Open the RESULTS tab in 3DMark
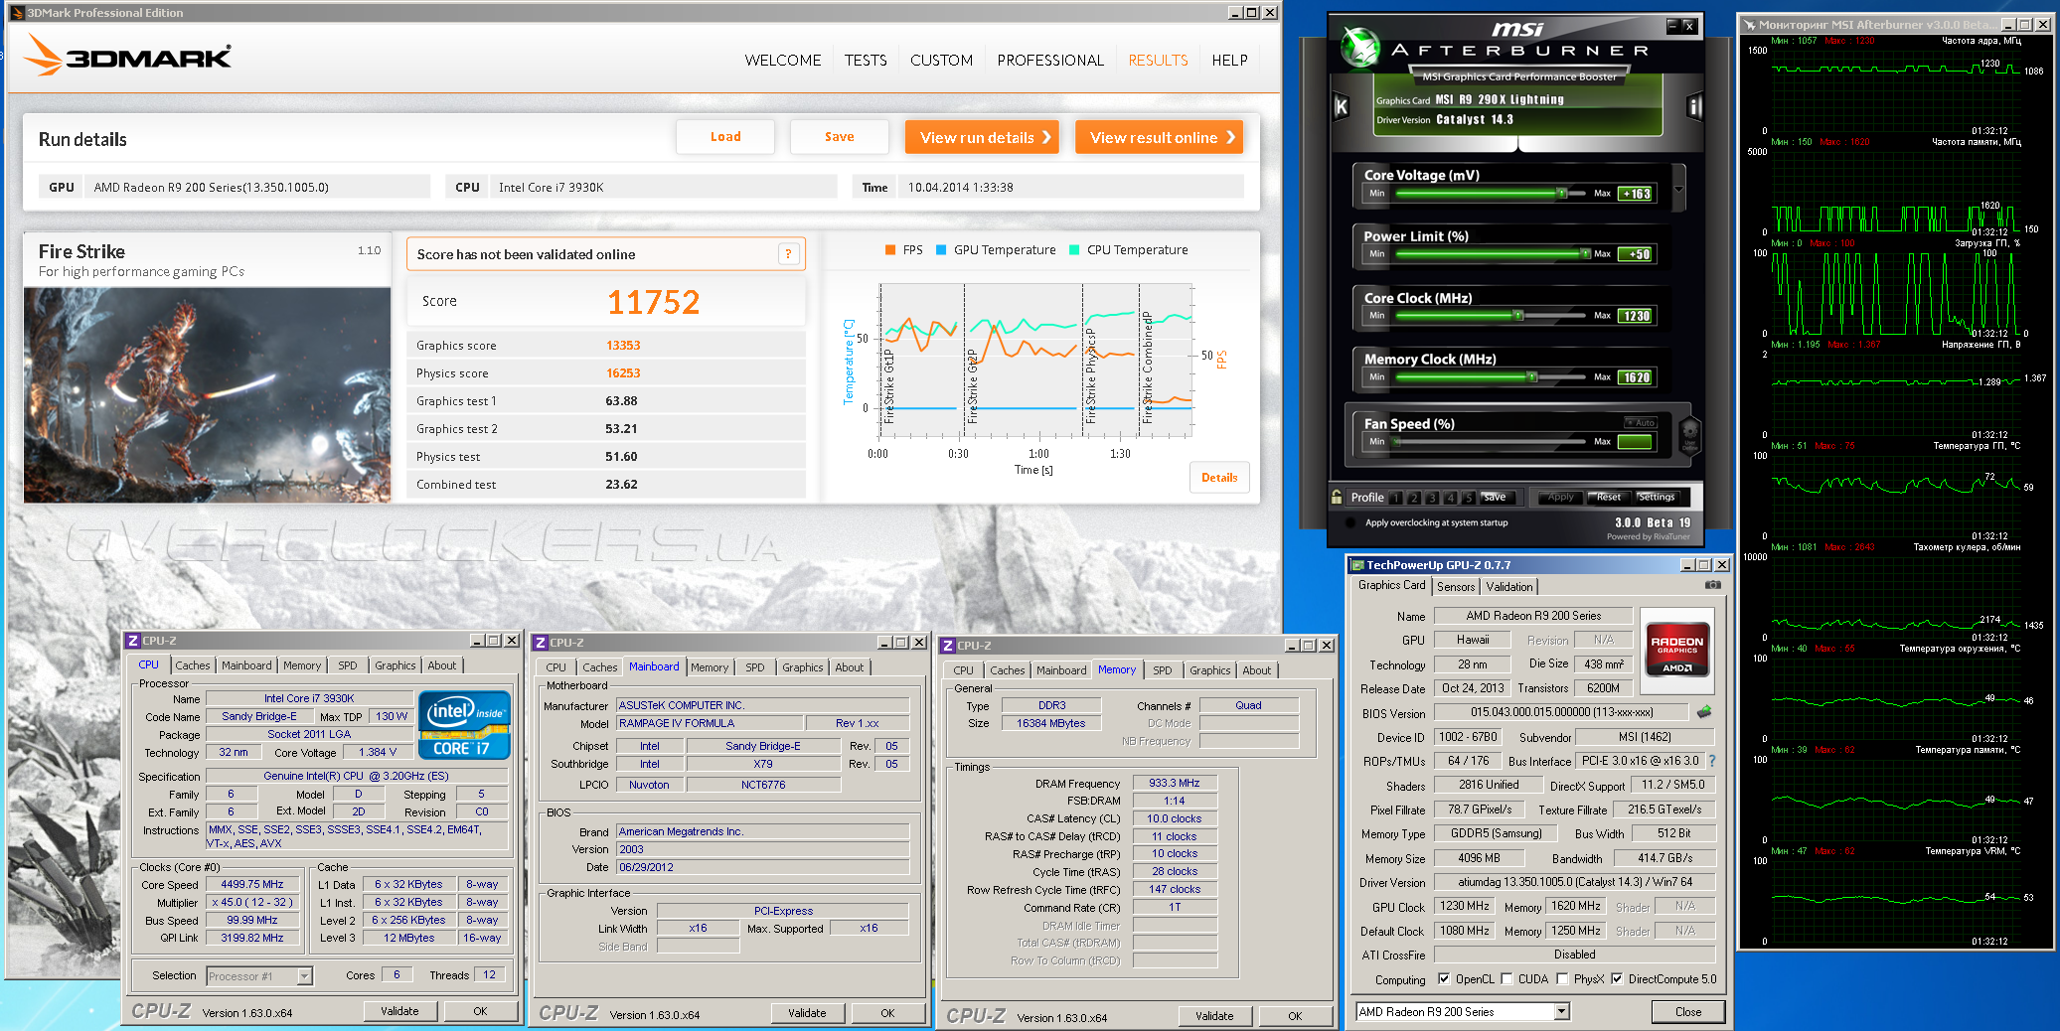Image resolution: width=2060 pixels, height=1031 pixels. coord(1158,61)
